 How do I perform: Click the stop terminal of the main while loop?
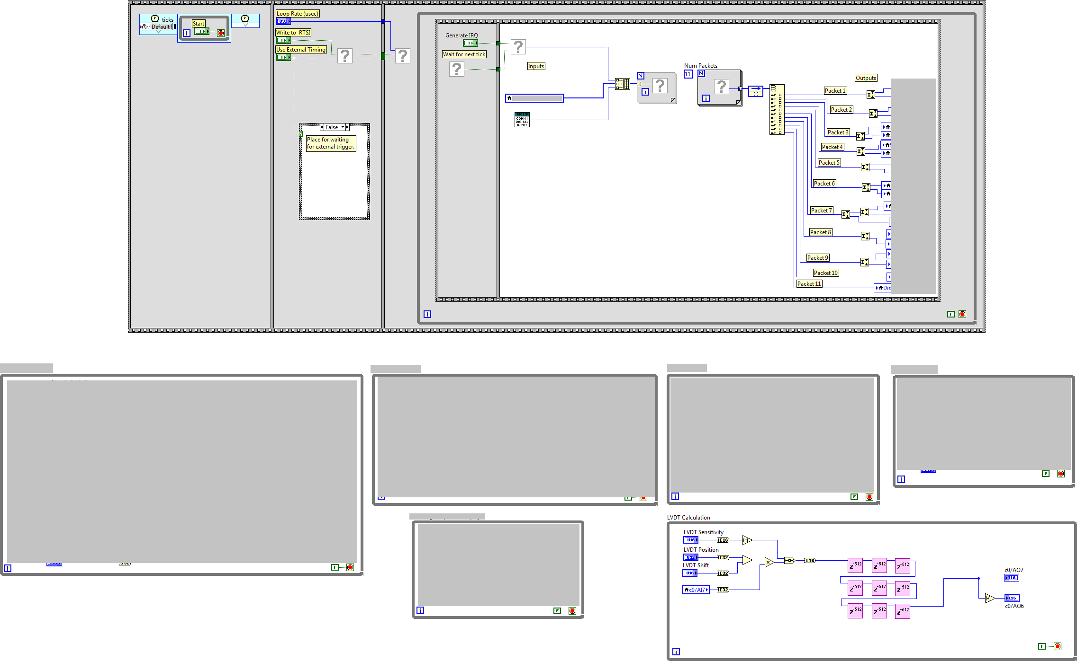coord(962,314)
